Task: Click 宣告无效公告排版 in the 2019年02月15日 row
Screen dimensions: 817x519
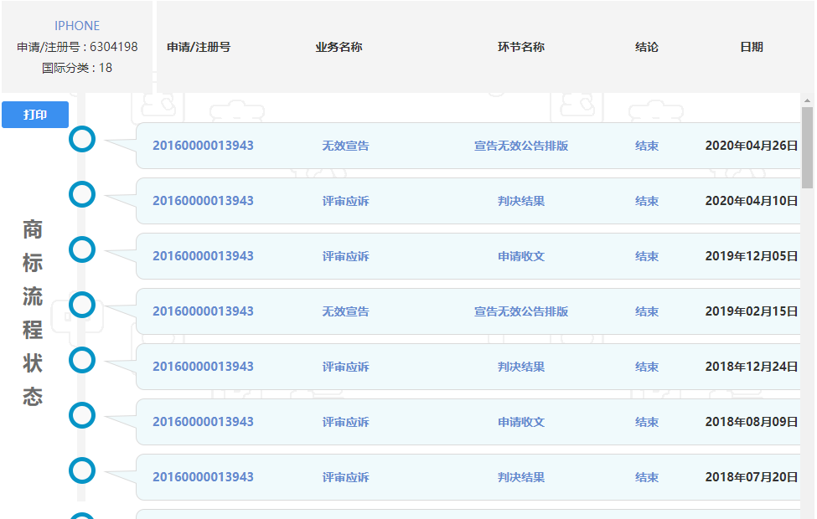Action: click(521, 311)
